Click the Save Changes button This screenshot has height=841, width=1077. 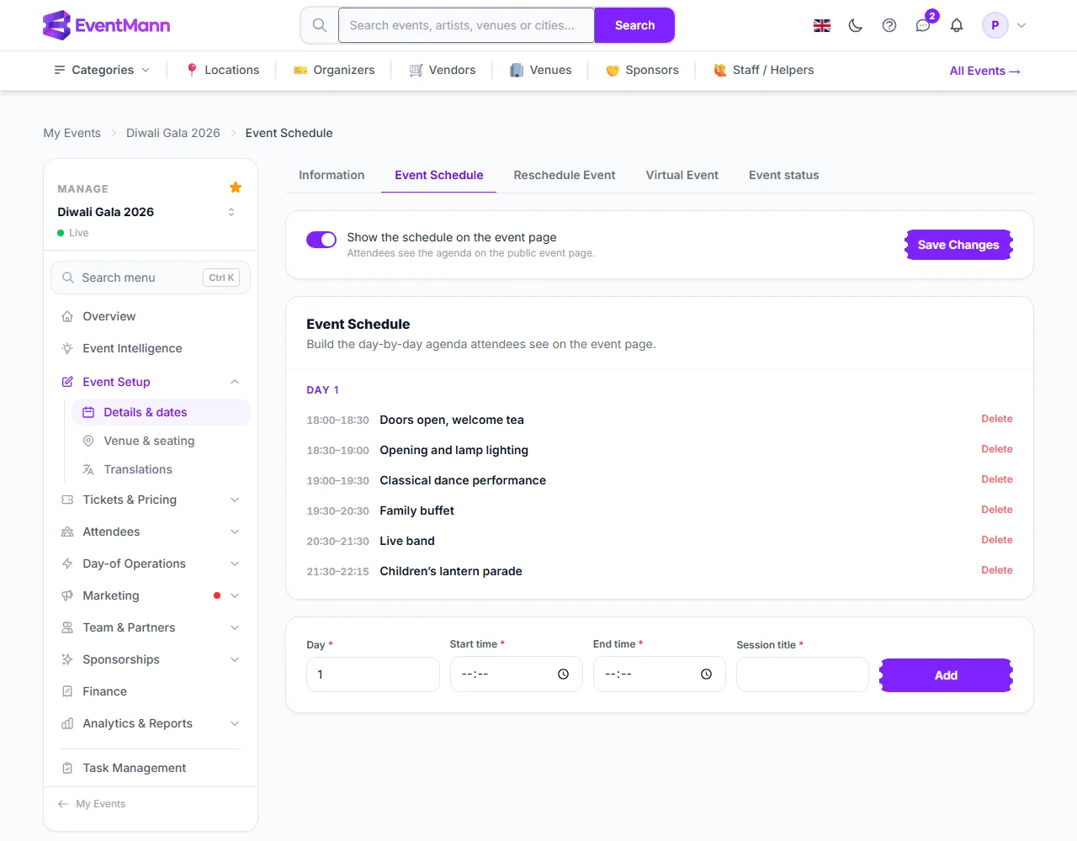pyautogui.click(x=958, y=245)
